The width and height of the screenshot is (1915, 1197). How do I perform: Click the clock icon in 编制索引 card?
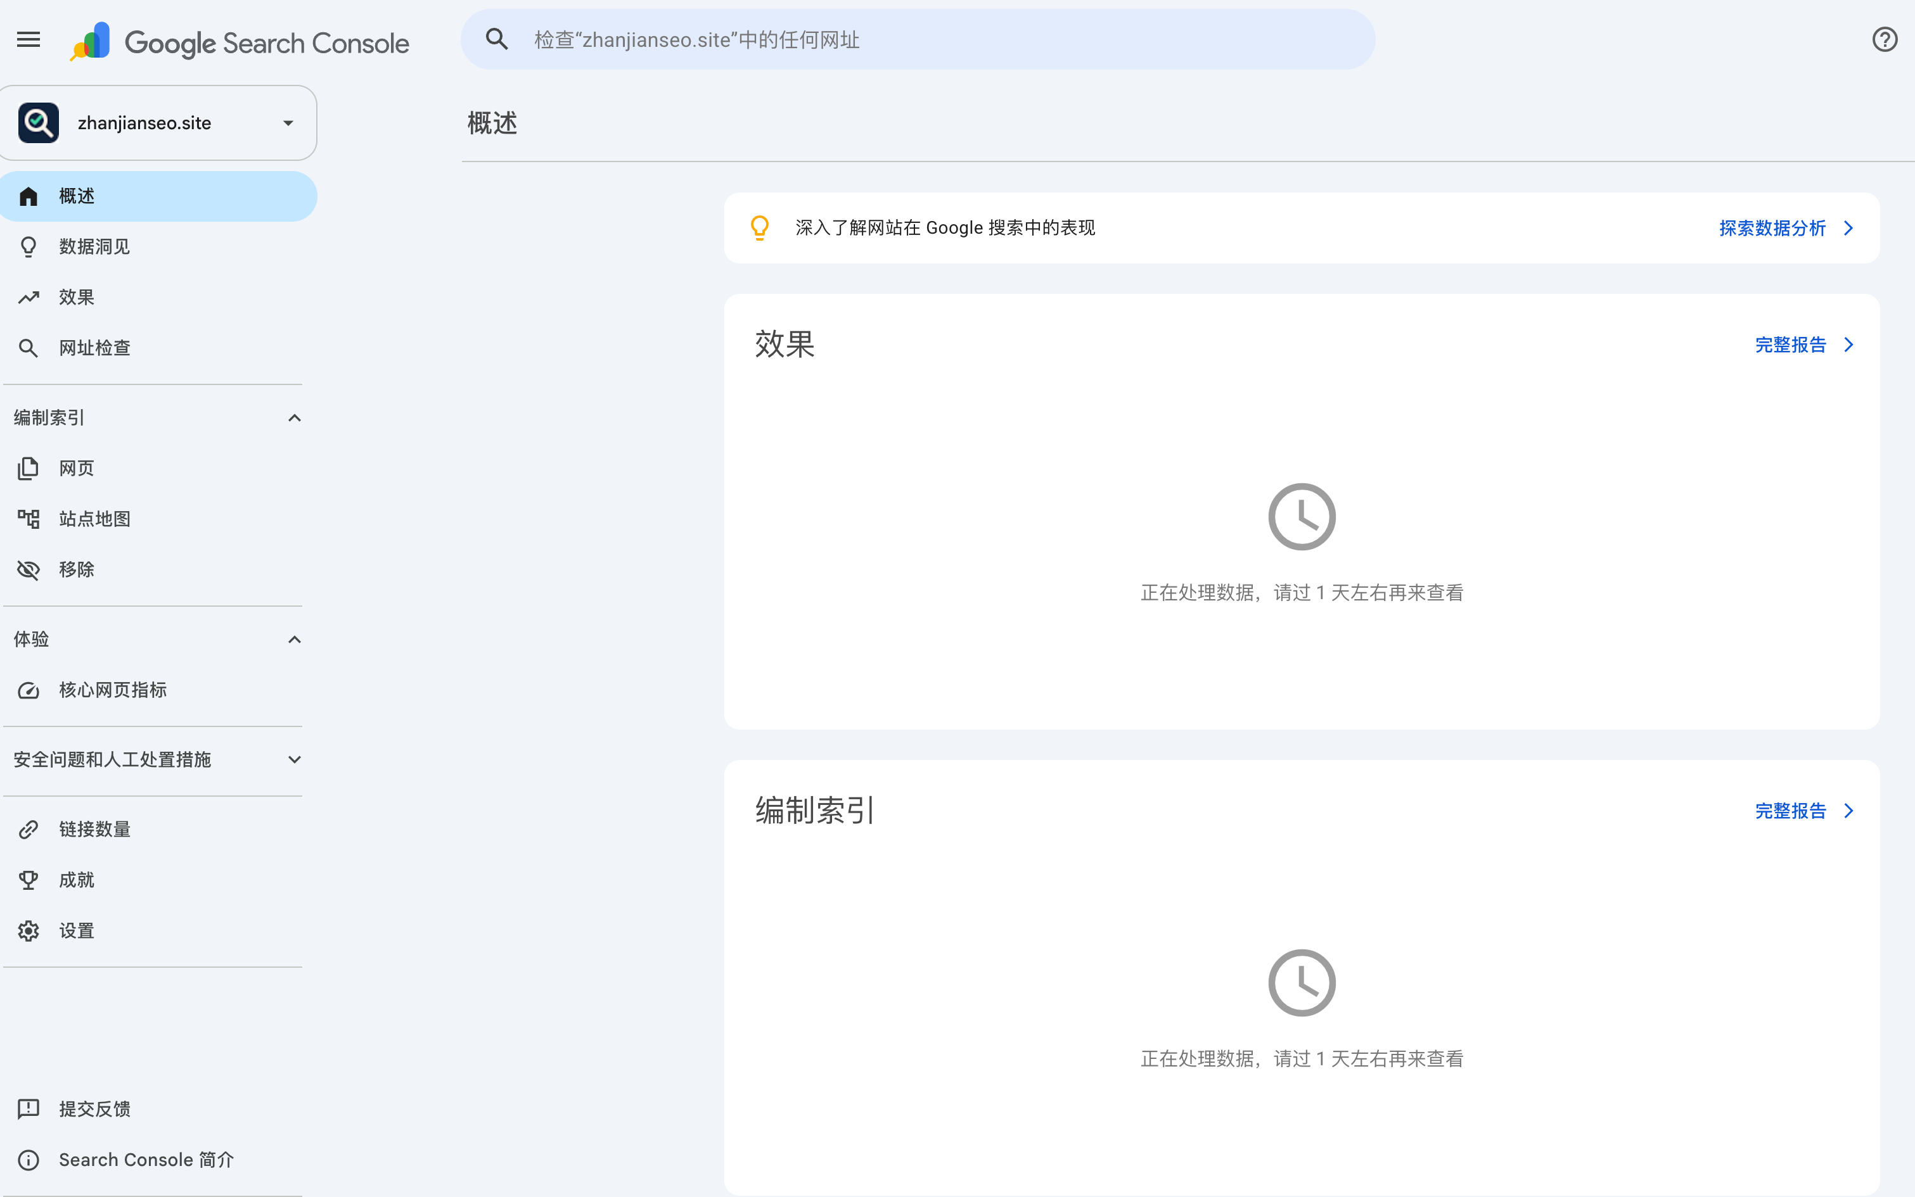click(1301, 983)
